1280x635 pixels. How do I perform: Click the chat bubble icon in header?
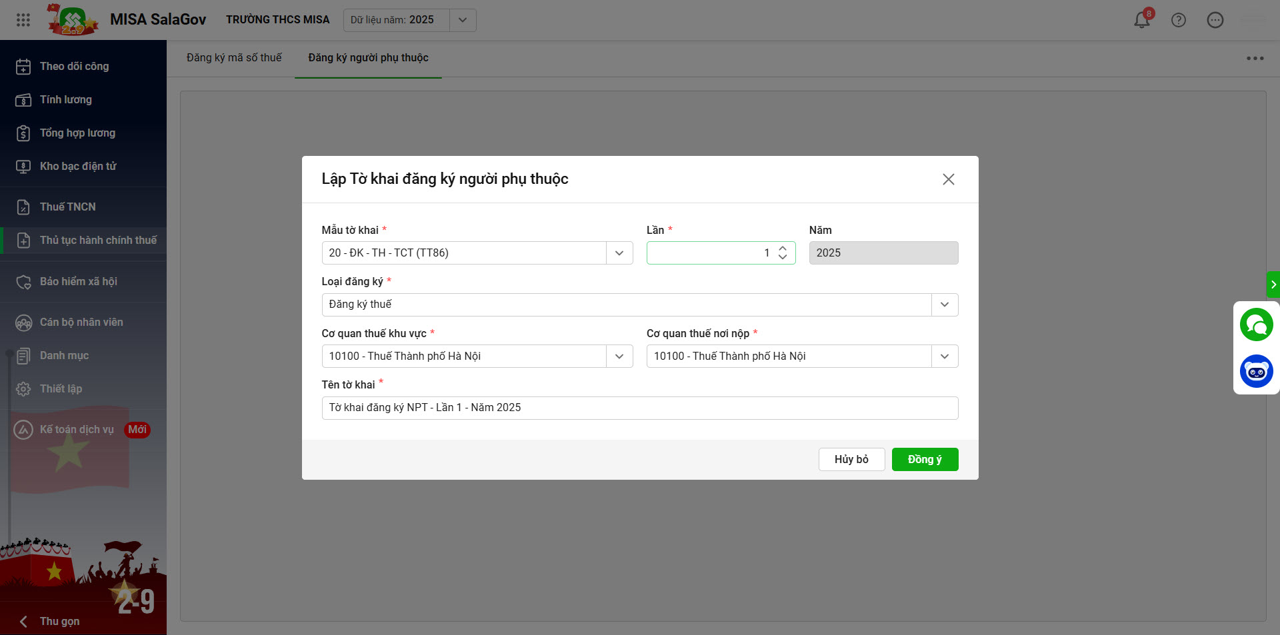[1215, 20]
